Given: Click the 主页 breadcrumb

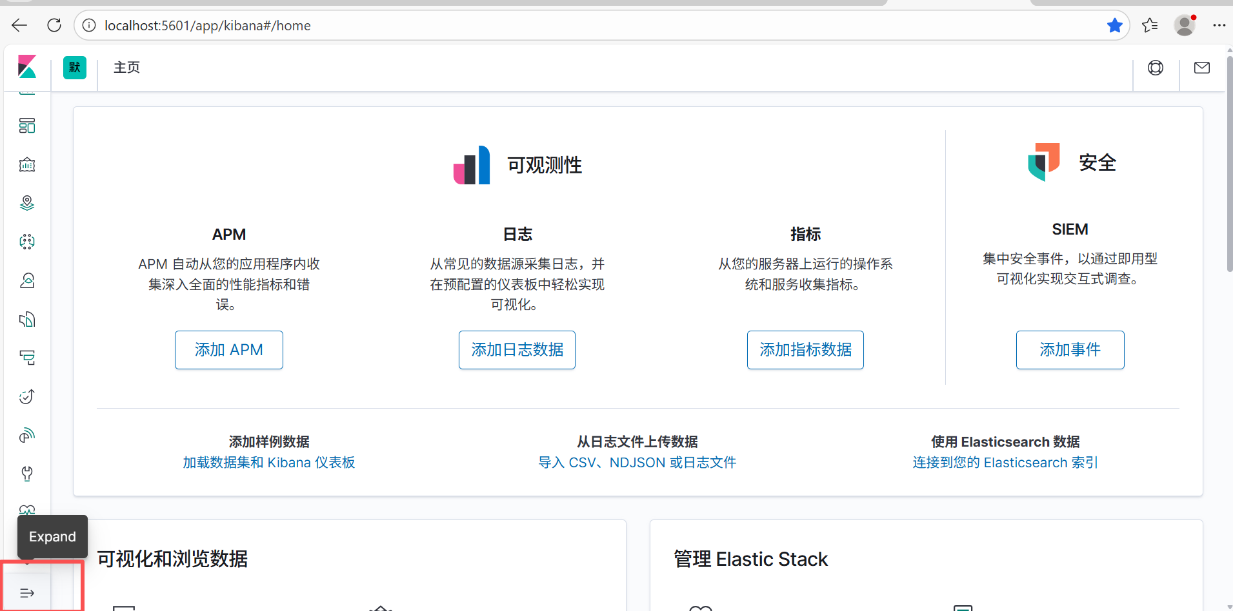Looking at the screenshot, I should (x=126, y=68).
